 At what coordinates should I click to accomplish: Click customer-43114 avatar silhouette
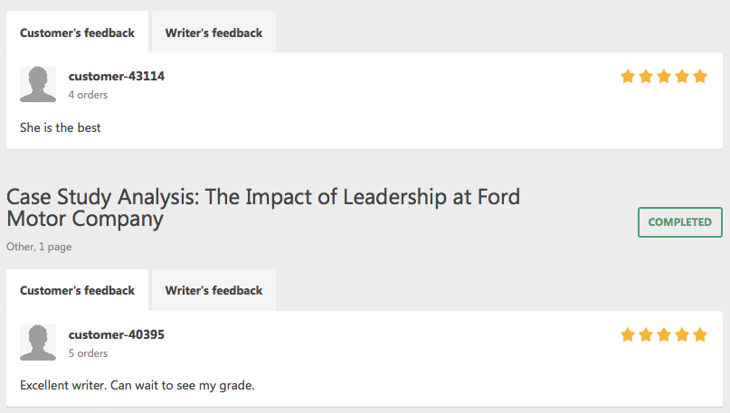[38, 84]
